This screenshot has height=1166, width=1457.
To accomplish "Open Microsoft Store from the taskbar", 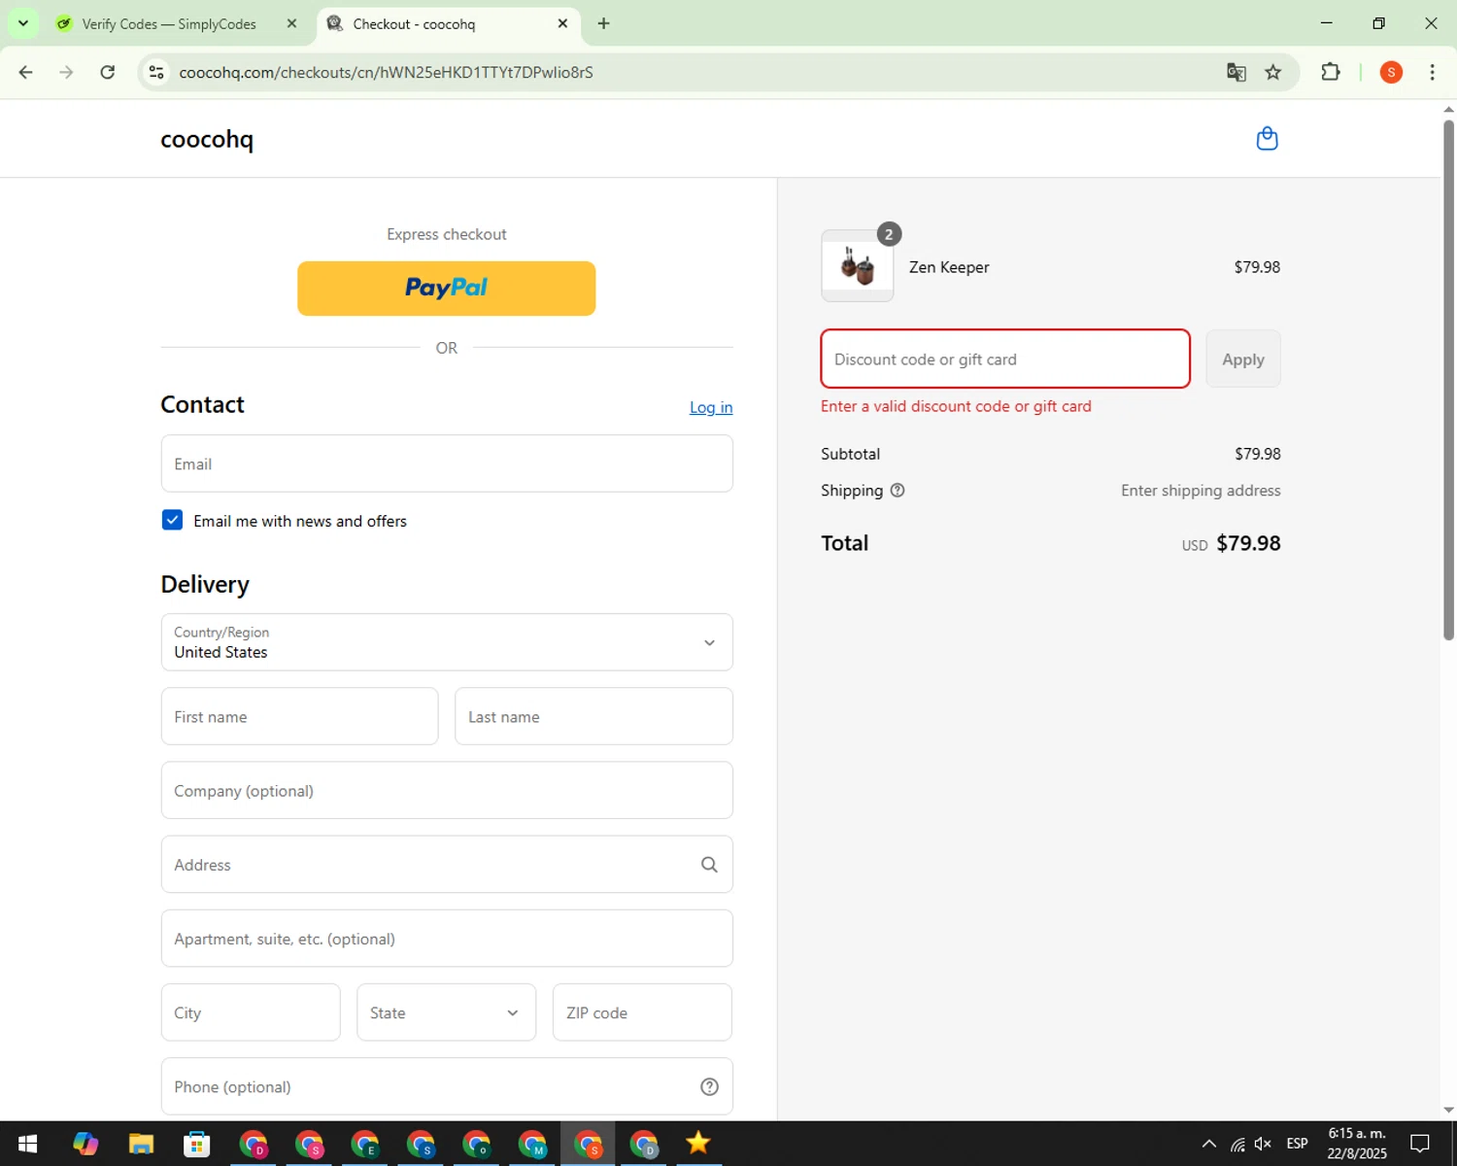I will pos(197,1144).
